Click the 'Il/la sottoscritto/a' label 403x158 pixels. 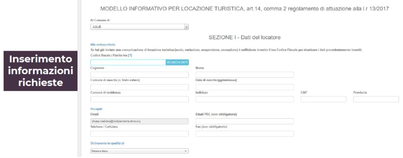pos(103,45)
